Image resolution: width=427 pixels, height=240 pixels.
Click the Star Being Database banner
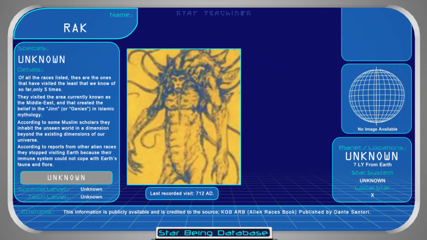(213, 233)
